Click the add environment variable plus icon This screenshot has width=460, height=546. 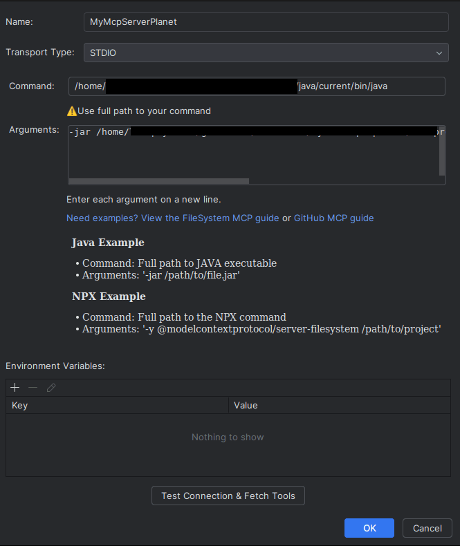pos(15,388)
